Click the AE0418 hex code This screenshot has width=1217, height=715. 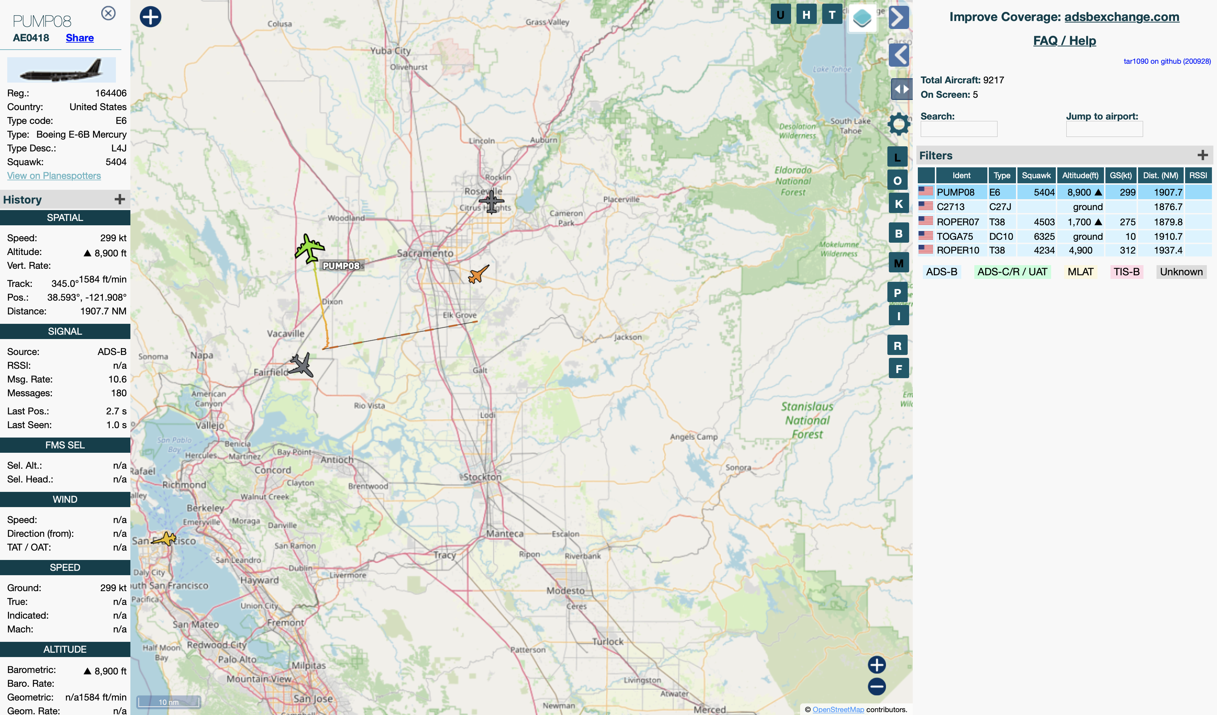[x=31, y=38]
